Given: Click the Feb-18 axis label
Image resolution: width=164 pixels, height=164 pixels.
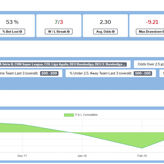Looking at the screenshot, I should 142,156.
